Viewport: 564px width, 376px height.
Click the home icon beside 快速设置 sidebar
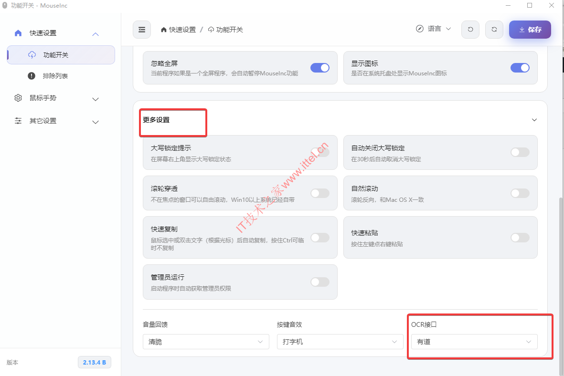coord(18,33)
